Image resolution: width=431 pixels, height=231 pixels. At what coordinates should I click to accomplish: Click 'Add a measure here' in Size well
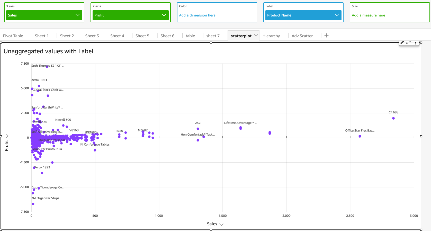[368, 15]
